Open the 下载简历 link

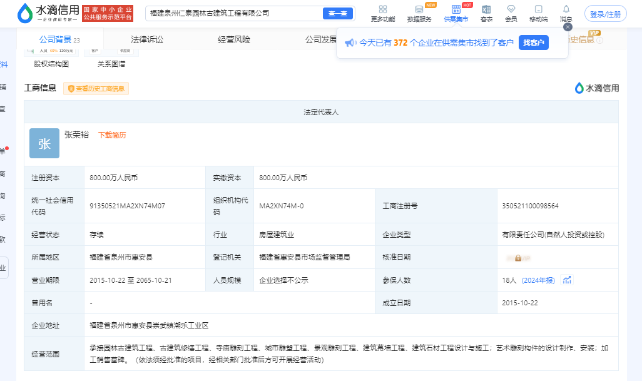(112, 135)
